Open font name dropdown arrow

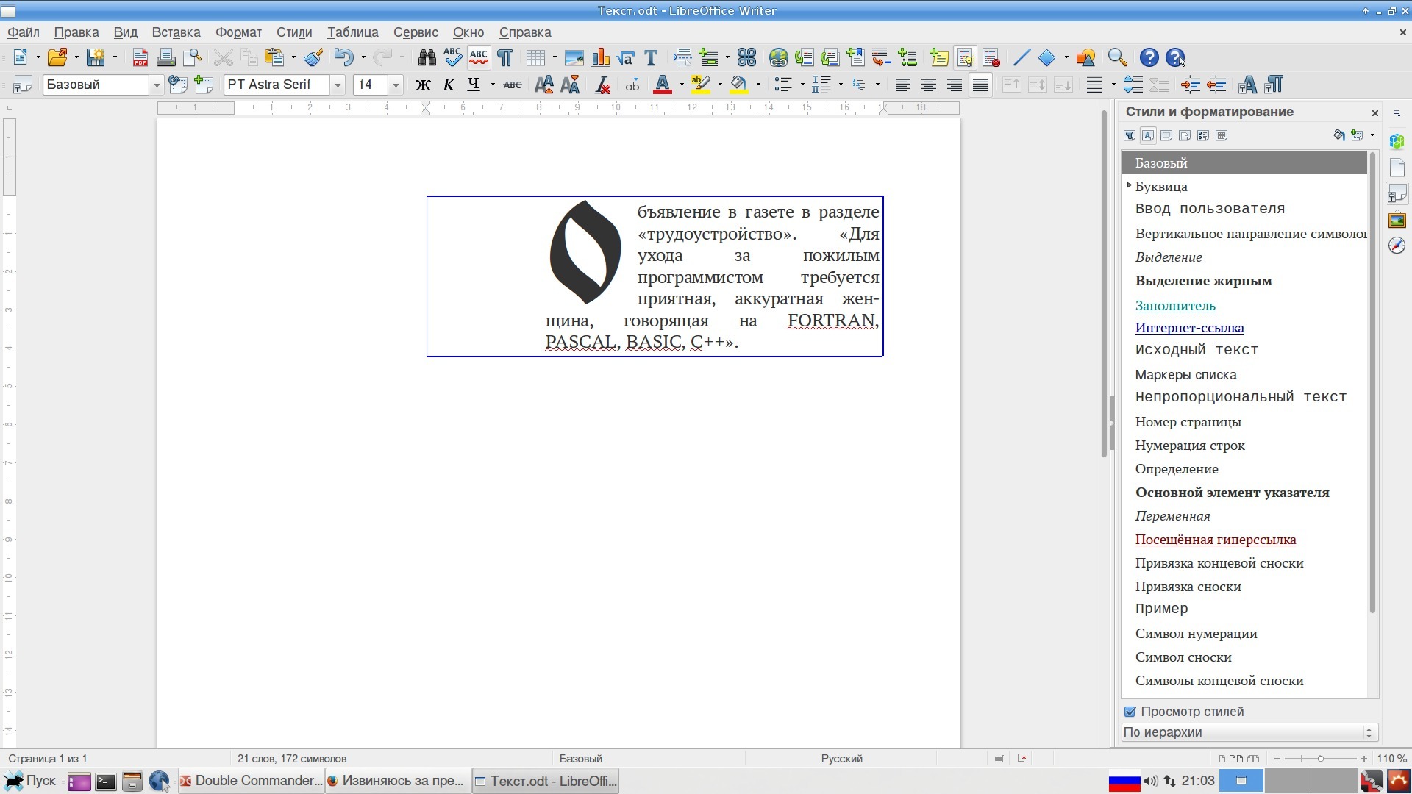(x=338, y=85)
